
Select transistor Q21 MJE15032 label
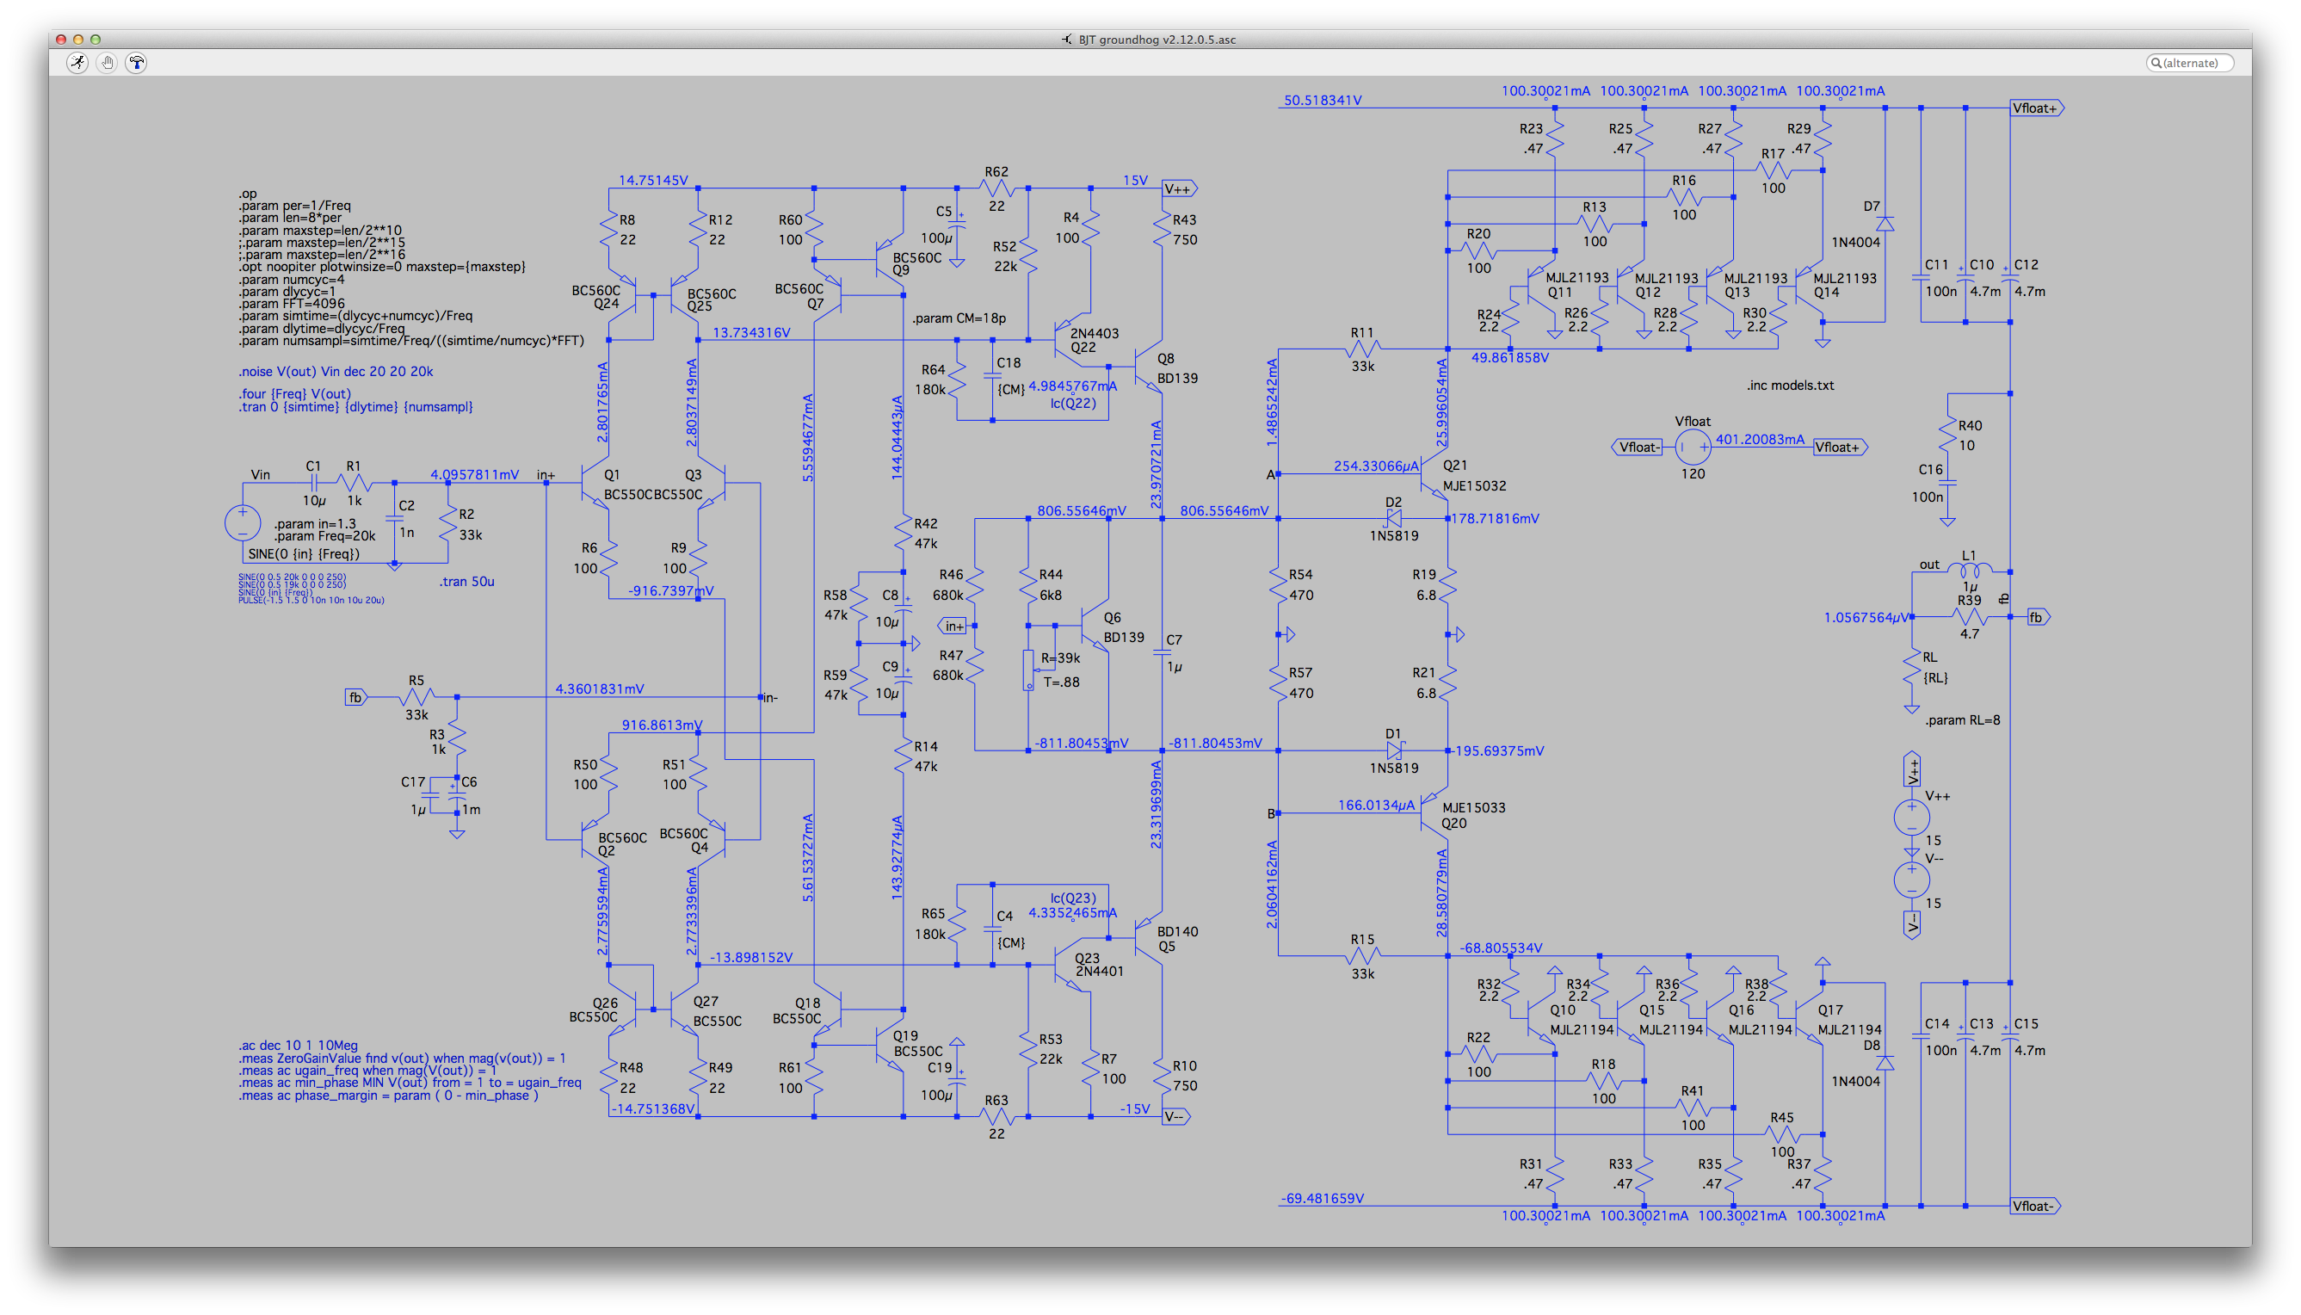click(x=1474, y=476)
